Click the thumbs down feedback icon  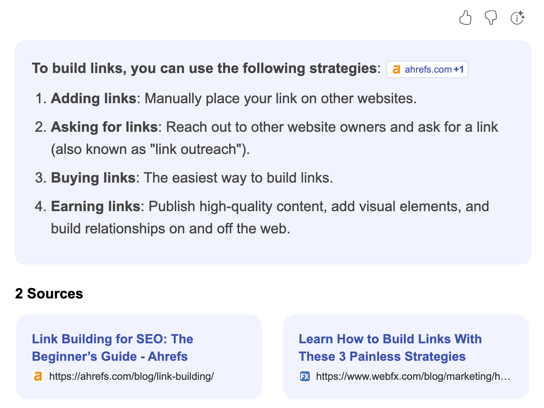coord(491,18)
